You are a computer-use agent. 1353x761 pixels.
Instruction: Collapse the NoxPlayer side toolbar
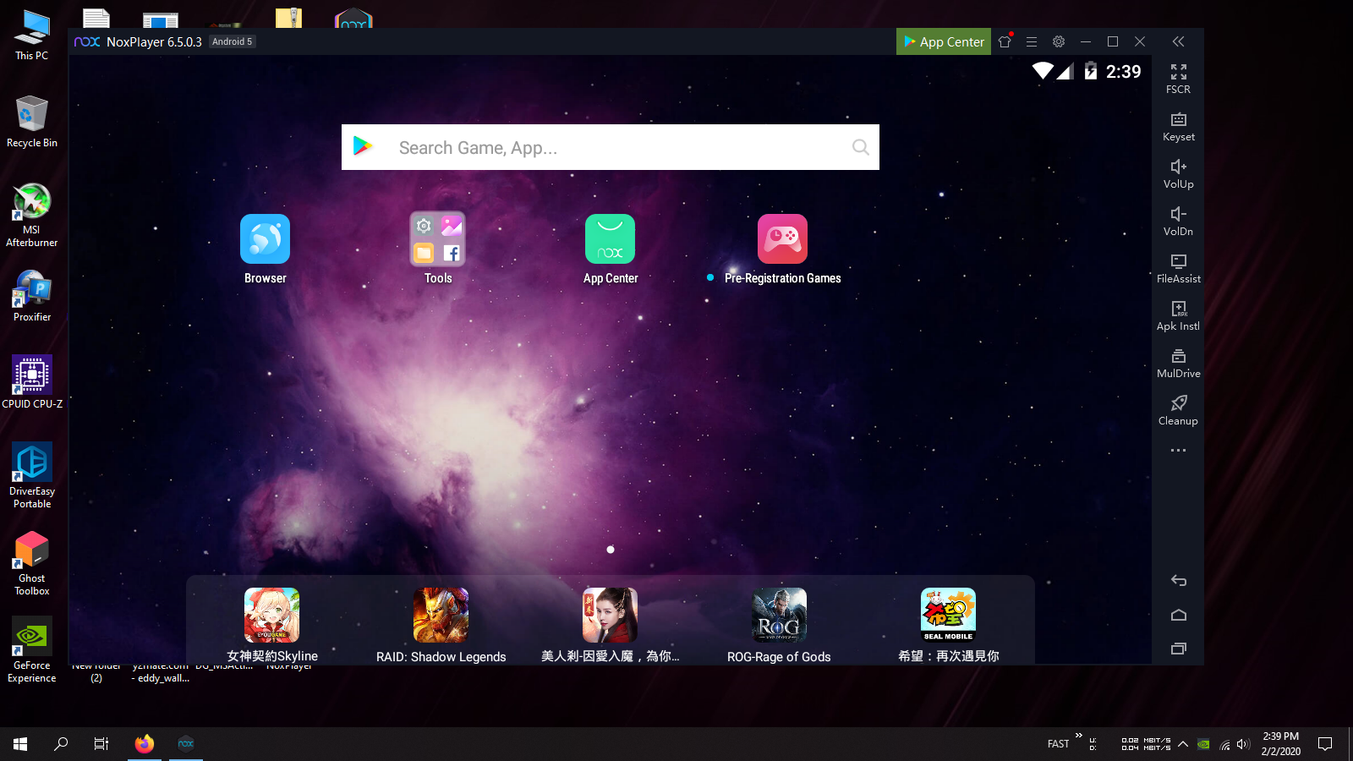click(1178, 41)
